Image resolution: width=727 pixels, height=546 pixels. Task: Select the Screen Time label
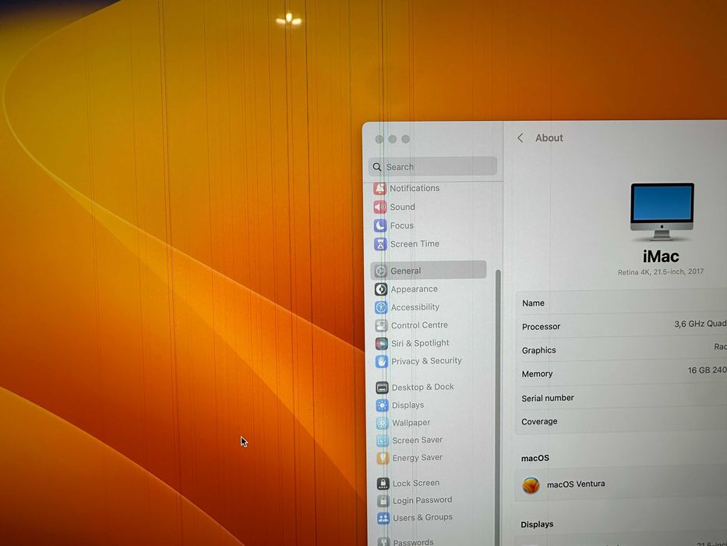(x=415, y=243)
